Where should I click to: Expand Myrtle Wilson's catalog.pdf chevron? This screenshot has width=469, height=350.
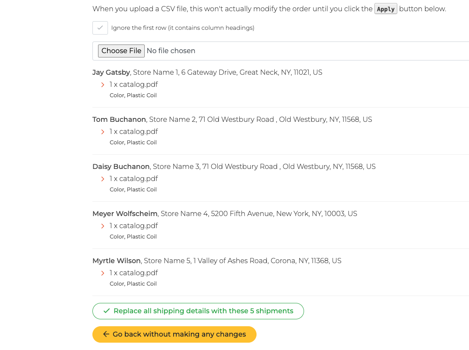pos(103,273)
